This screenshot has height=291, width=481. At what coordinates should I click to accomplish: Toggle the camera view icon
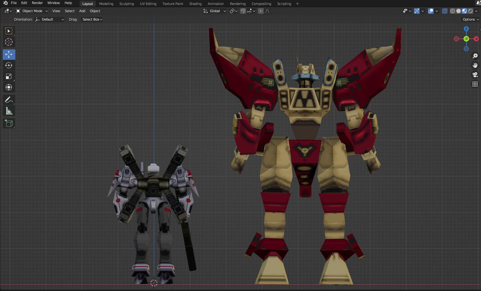[475, 75]
